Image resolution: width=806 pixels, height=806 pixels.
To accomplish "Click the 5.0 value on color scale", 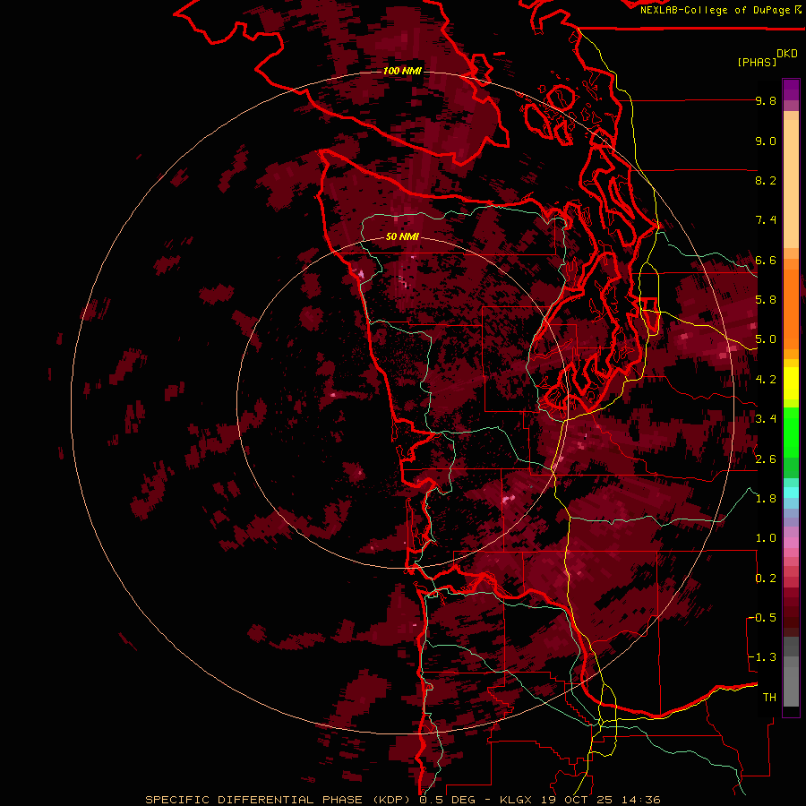I will (766, 339).
